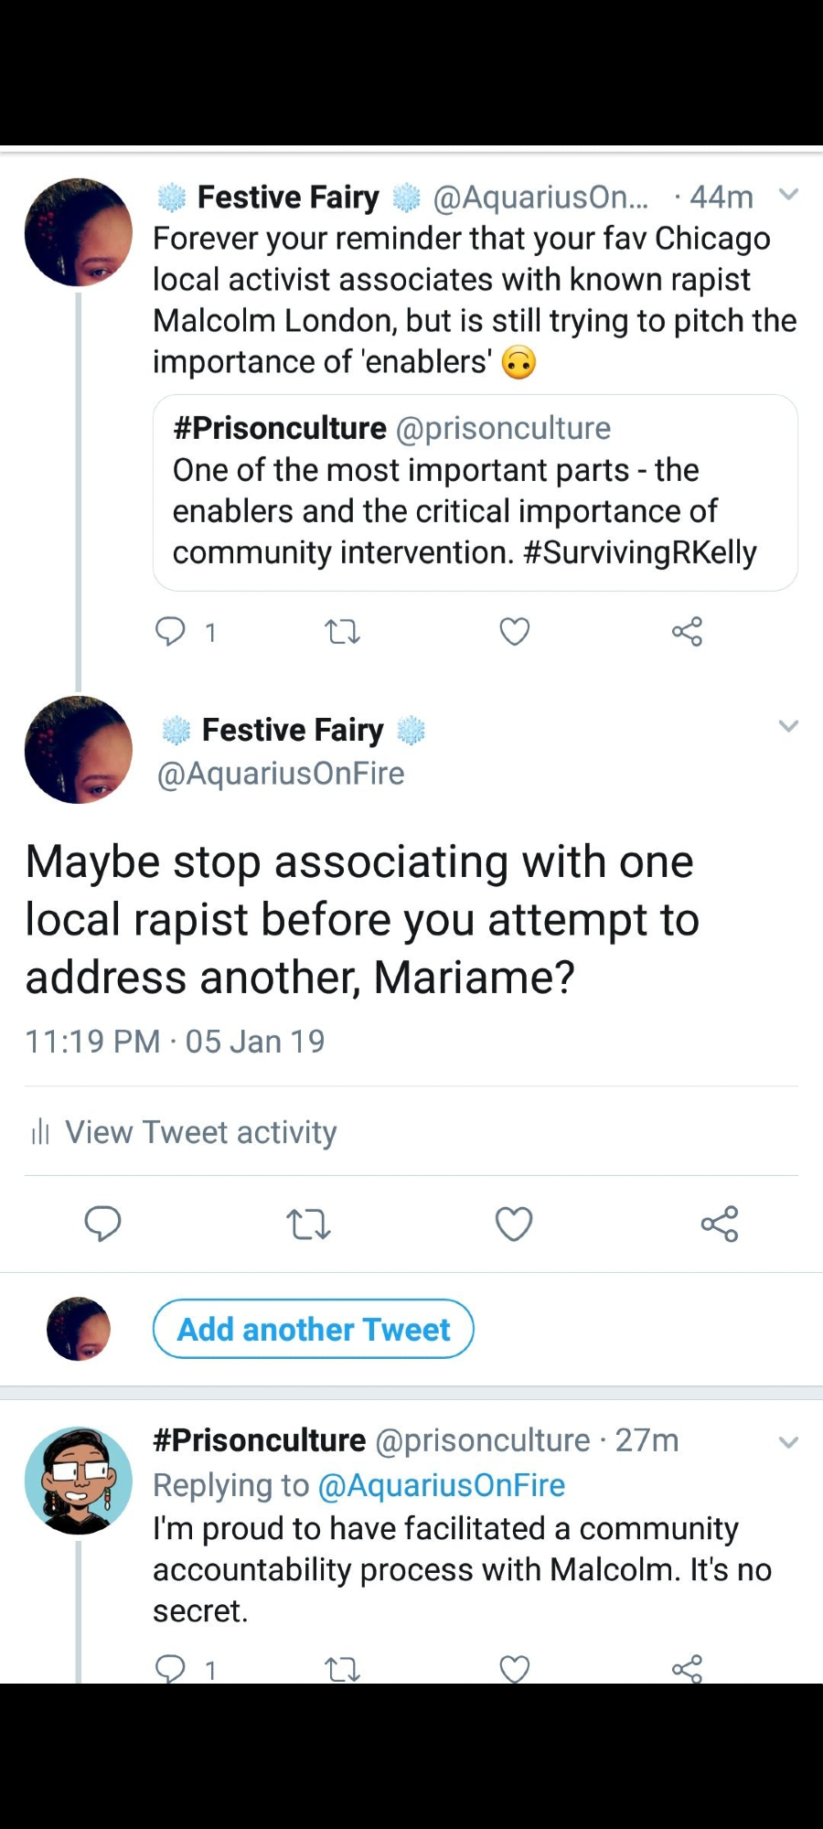Viewport: 823px width, 1829px height.
Task: Share the first Festive Fairy tweet
Action: (687, 631)
